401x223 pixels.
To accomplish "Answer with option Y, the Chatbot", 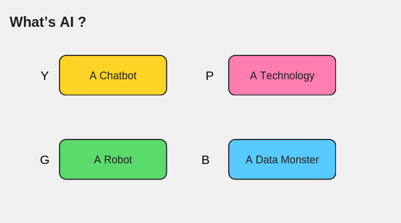I will pyautogui.click(x=113, y=75).
